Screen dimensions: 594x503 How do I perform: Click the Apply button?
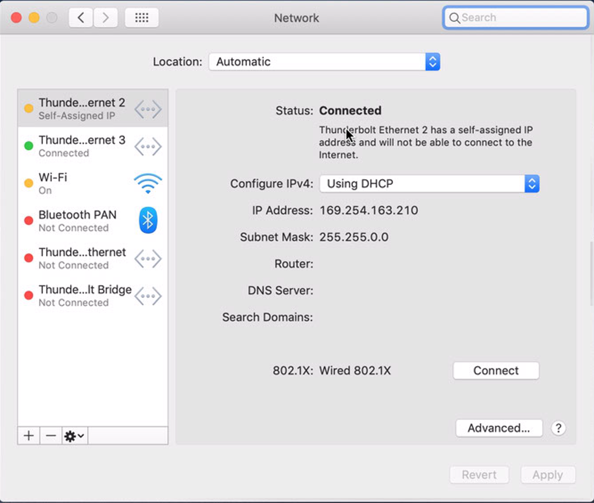[548, 475]
